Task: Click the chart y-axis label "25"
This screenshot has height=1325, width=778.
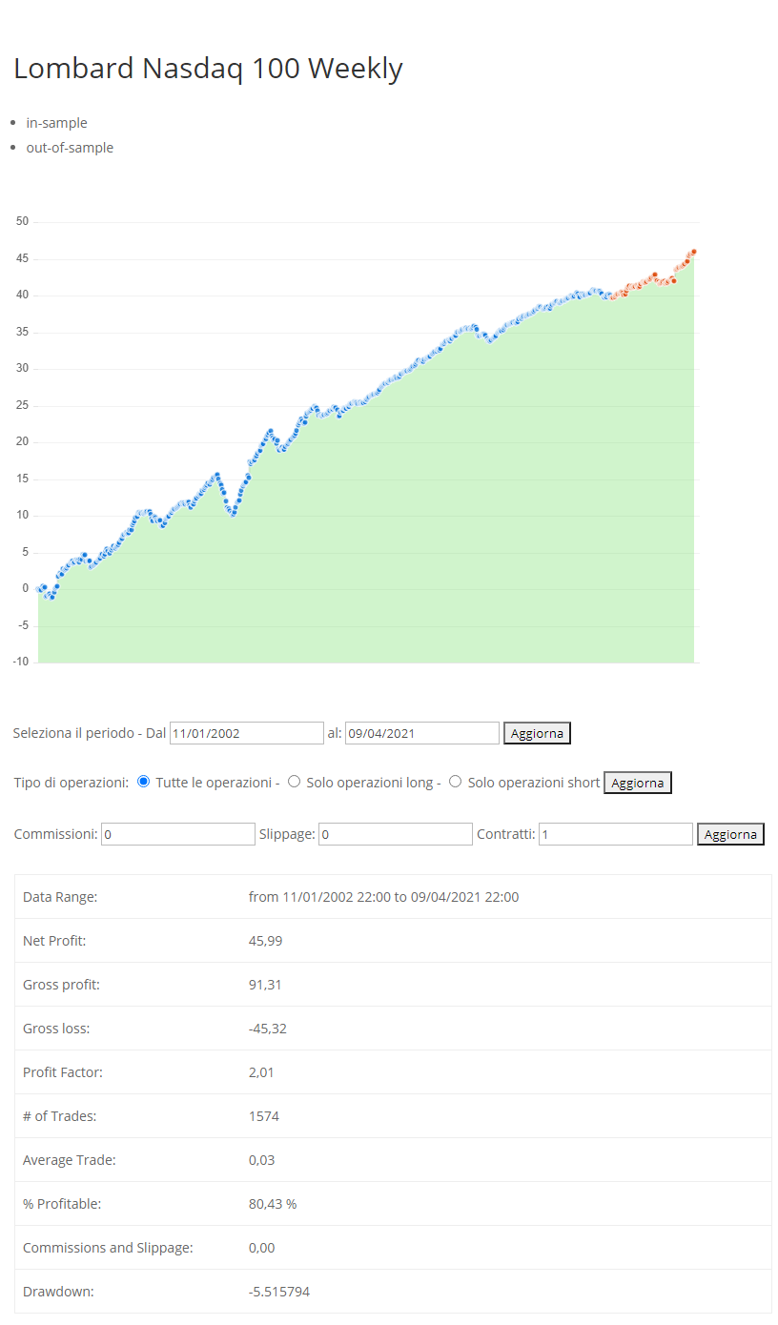Action: point(23,406)
